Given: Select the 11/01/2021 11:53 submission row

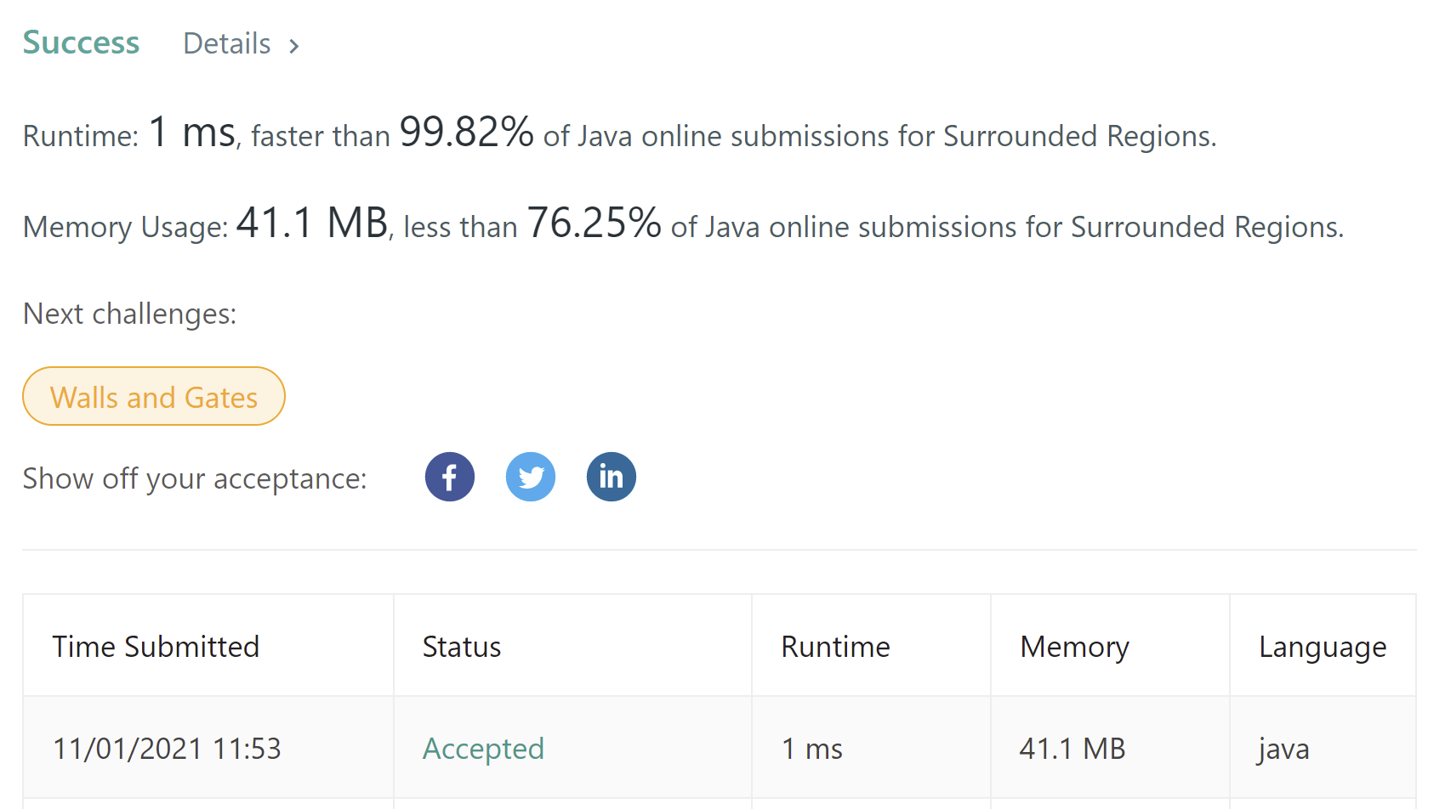Looking at the screenshot, I should [x=167, y=749].
